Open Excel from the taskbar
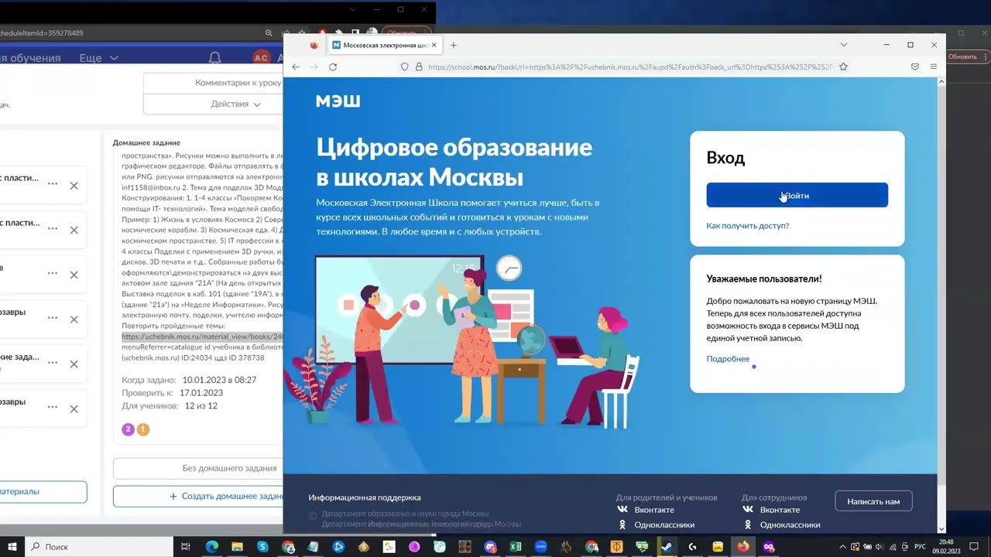 pyautogui.click(x=515, y=547)
